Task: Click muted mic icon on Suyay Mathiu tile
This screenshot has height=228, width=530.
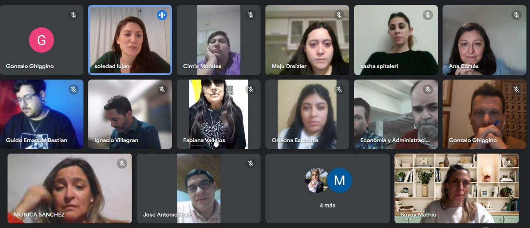Action: coord(509,163)
